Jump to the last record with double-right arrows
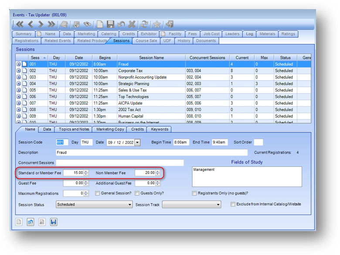This screenshot has width=340, height=255. click(51, 24)
